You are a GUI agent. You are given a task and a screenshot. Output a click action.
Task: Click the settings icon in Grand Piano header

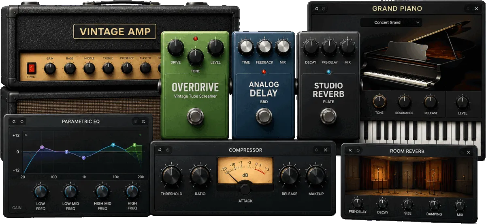[x=468, y=9]
